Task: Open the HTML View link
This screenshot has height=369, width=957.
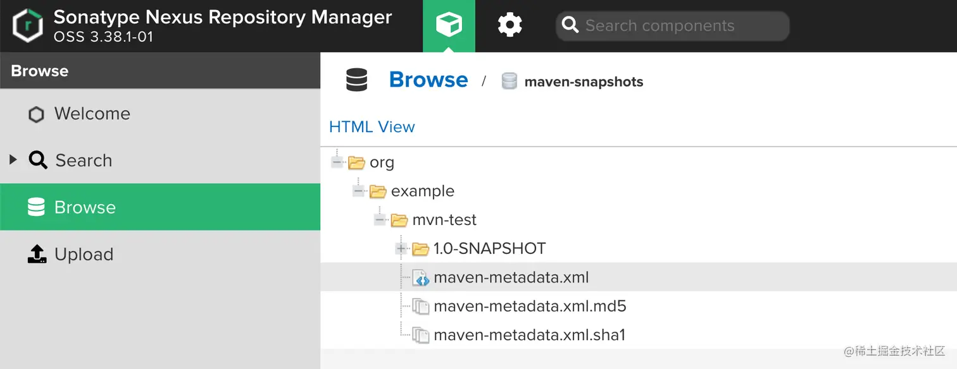Action: click(x=372, y=126)
